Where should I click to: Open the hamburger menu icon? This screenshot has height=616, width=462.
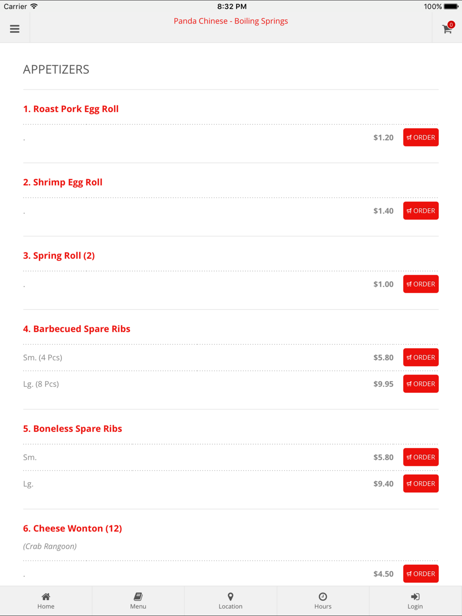[15, 29]
